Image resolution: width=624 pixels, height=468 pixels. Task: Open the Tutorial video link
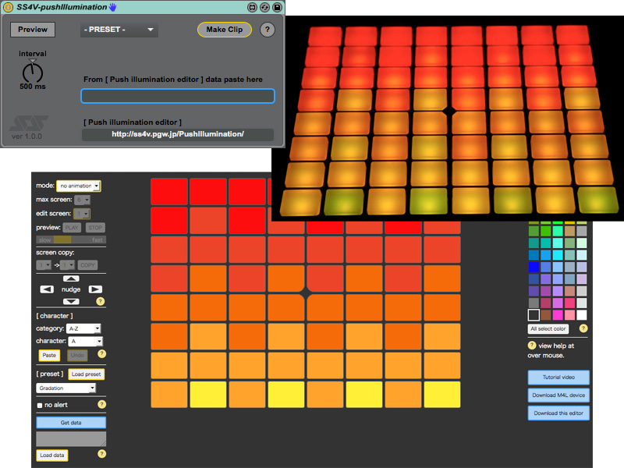558,378
